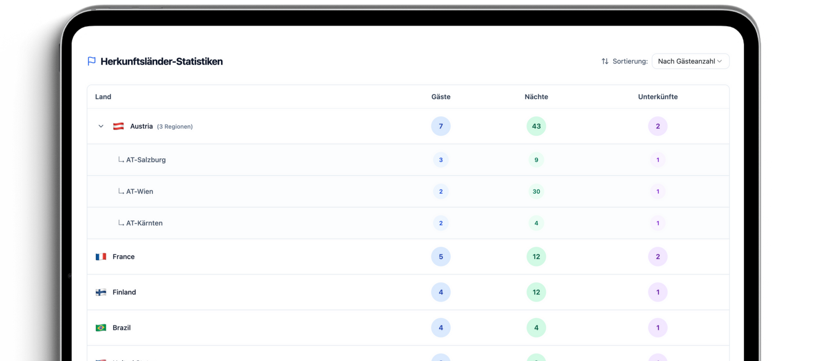Click the Unterkünfte column header
The height and width of the screenshot is (361, 820).
pyautogui.click(x=658, y=97)
